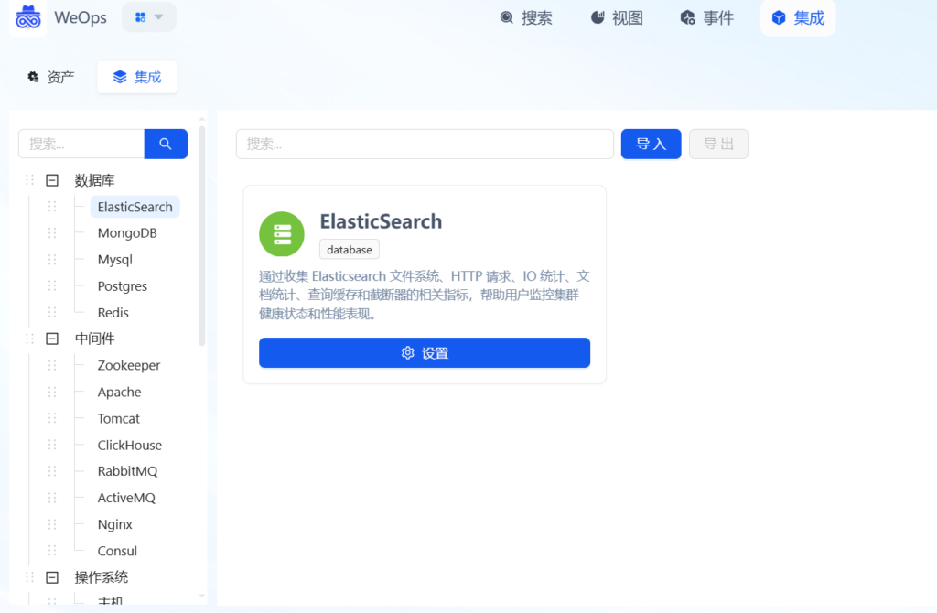The image size is (937, 613).
Task: Click the drag handle beside Postgres
Action: click(52, 286)
